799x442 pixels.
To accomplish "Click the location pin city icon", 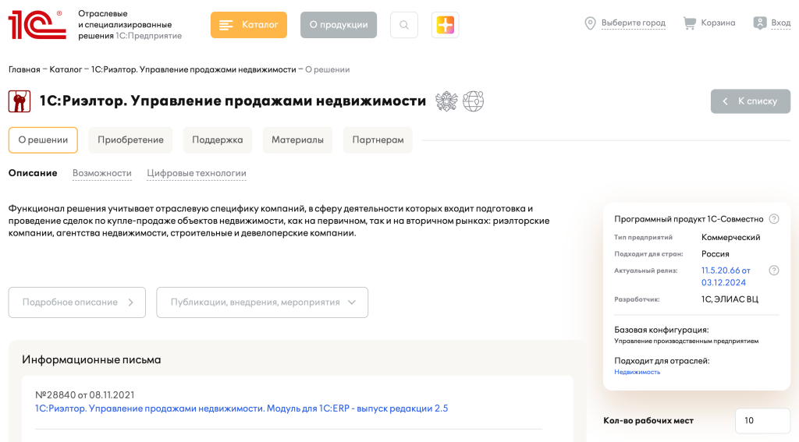I will pyautogui.click(x=591, y=23).
